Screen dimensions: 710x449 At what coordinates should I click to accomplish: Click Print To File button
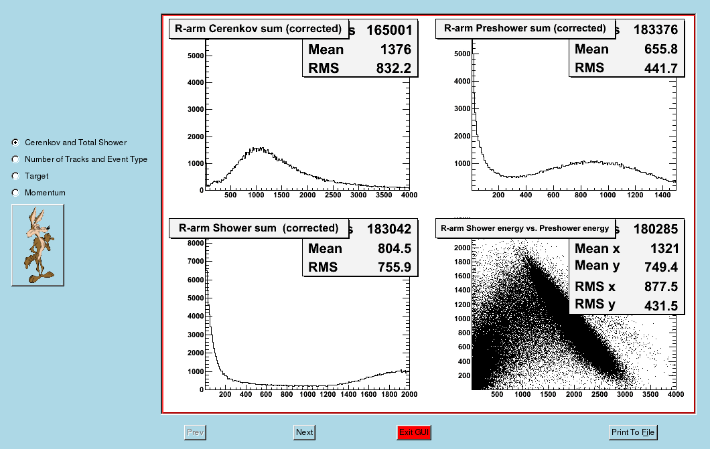tap(633, 432)
